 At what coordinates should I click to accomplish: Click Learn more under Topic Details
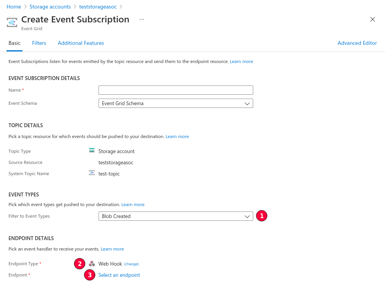point(177,136)
